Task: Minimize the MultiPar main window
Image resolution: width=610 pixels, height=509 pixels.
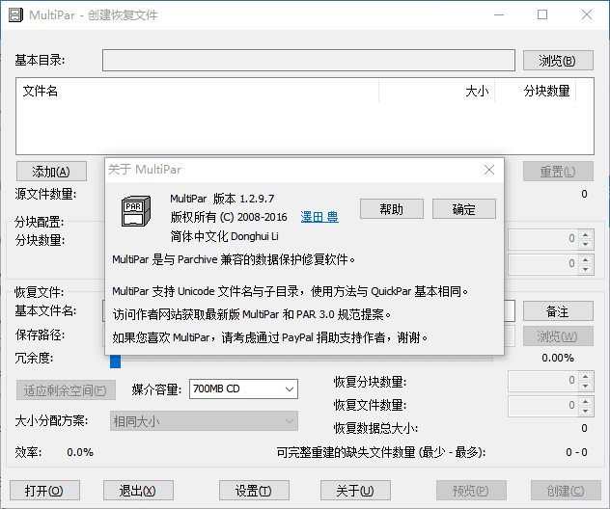Action: point(499,14)
